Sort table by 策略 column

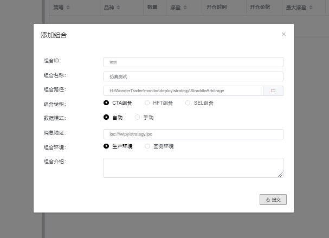(68, 8)
